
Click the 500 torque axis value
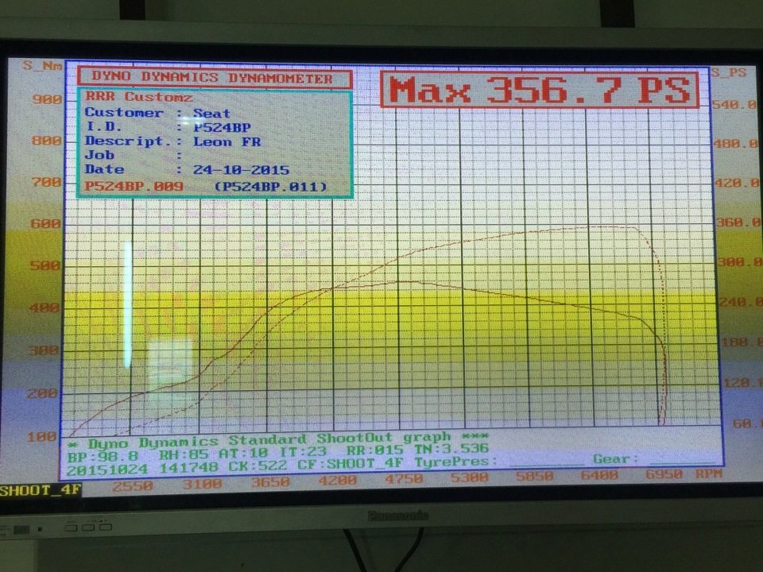coord(45,266)
